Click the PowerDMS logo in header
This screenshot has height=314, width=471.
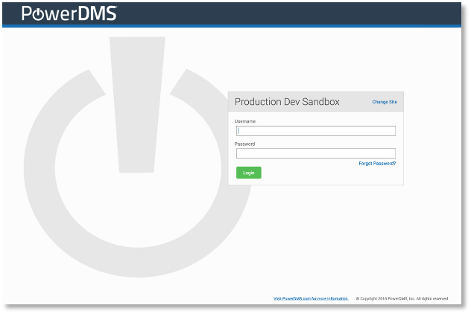coord(69,13)
